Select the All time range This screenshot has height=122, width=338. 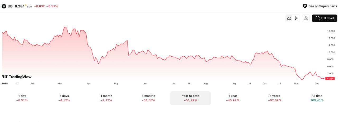click(x=317, y=98)
